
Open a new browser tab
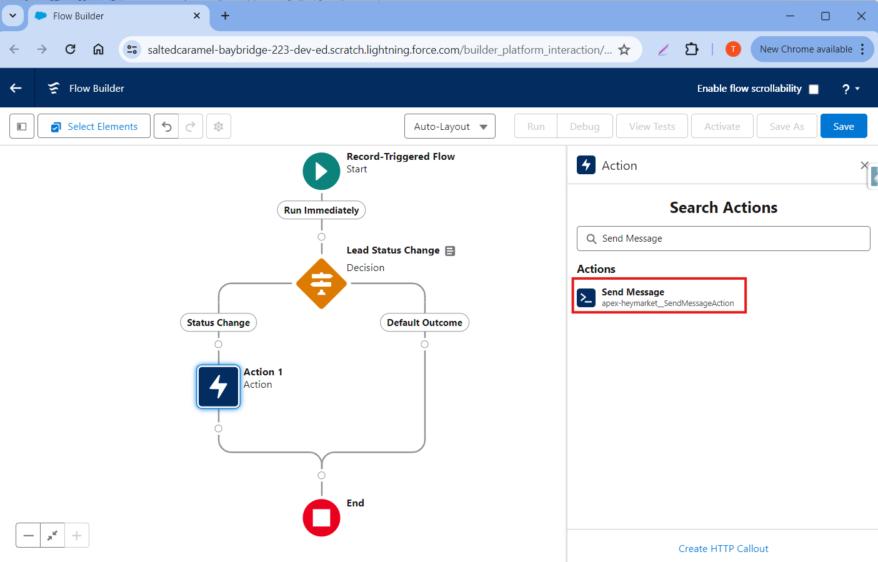click(x=225, y=16)
